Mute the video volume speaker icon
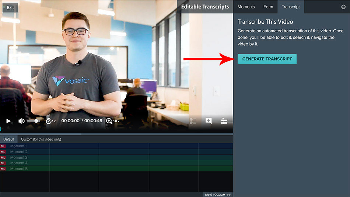350x197 pixels. coord(21,121)
